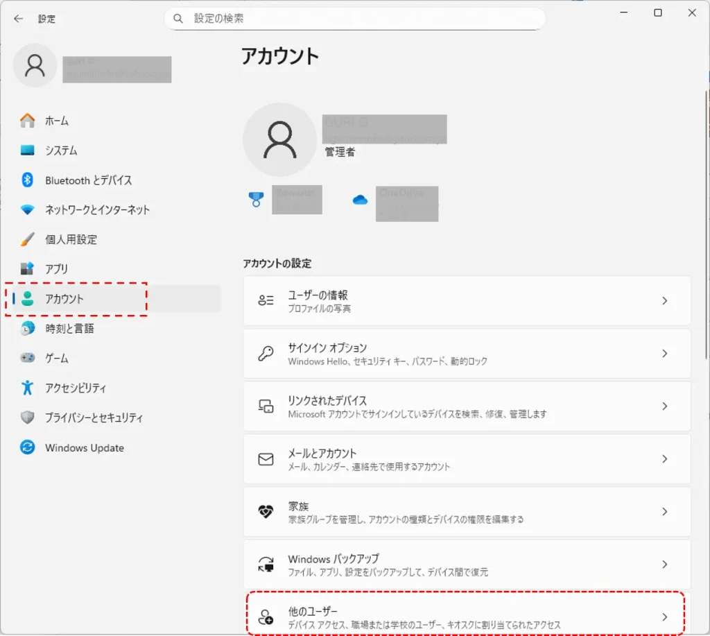Open the メールとアカウント settings row
This screenshot has width=710, height=636.
tap(467, 459)
